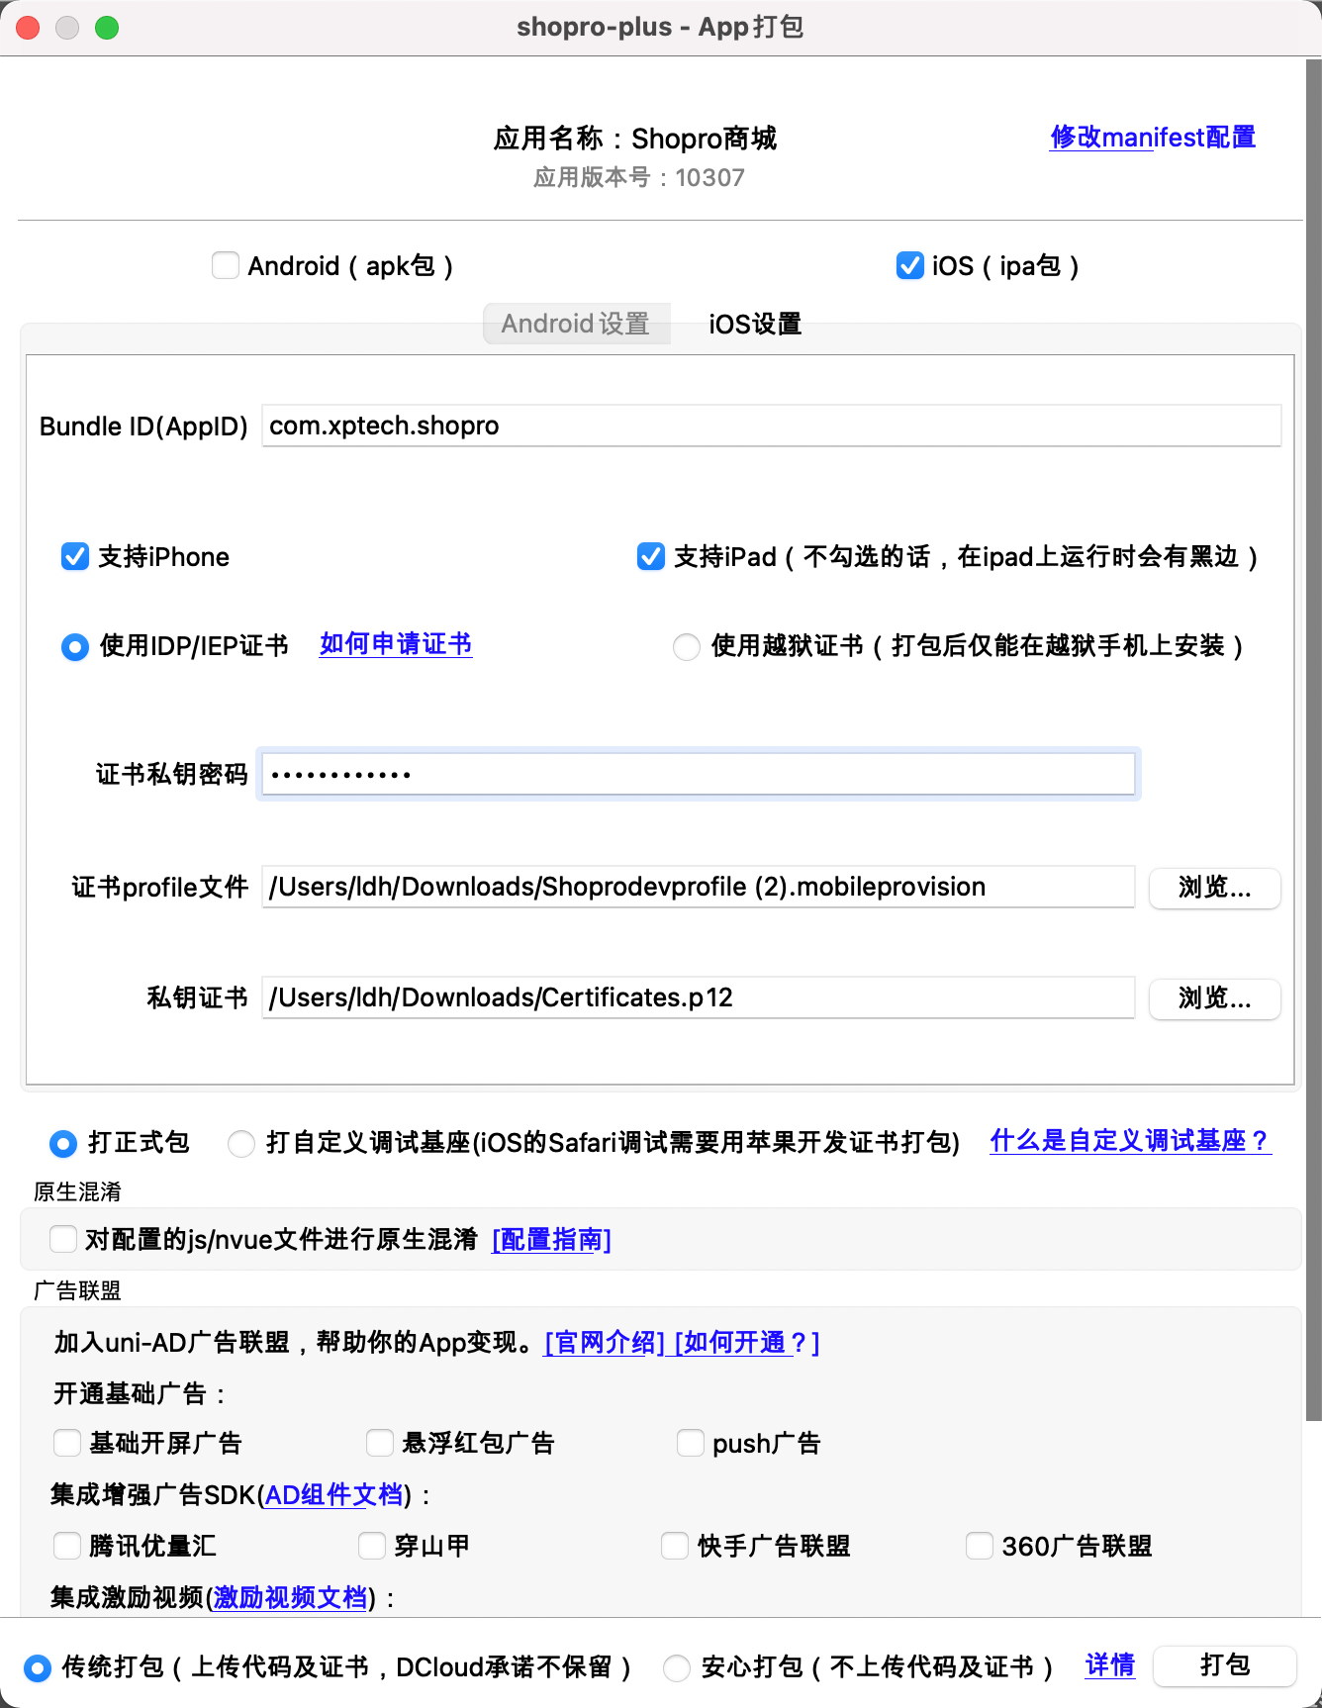Enable 穿山甲 checkbox
This screenshot has width=1322, height=1708.
coord(372,1546)
